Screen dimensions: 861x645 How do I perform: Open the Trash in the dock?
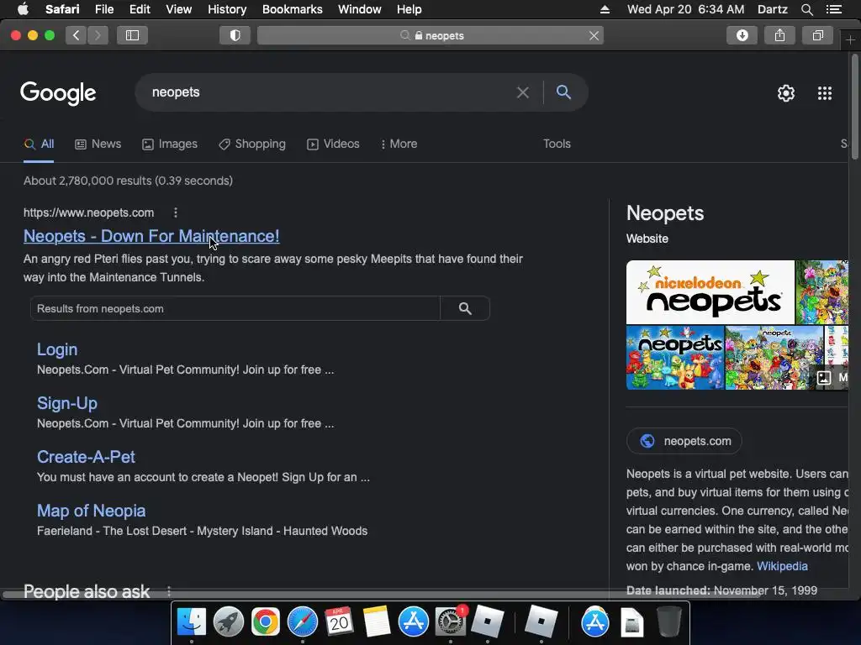pos(668,622)
